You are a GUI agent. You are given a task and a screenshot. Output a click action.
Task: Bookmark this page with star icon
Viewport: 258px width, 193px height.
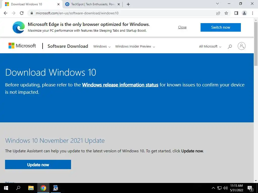click(226, 13)
